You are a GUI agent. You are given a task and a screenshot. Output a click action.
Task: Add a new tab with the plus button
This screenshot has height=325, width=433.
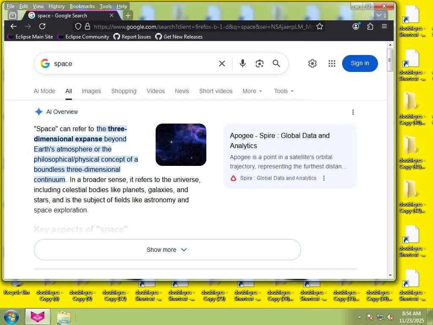(128, 16)
